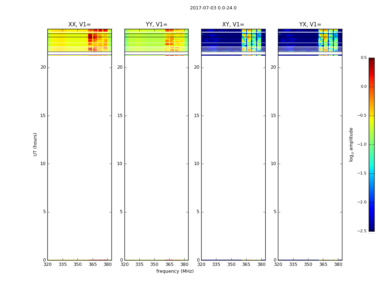Click colorbar tick label 0.0
The image size is (380, 289).
pos(363,87)
